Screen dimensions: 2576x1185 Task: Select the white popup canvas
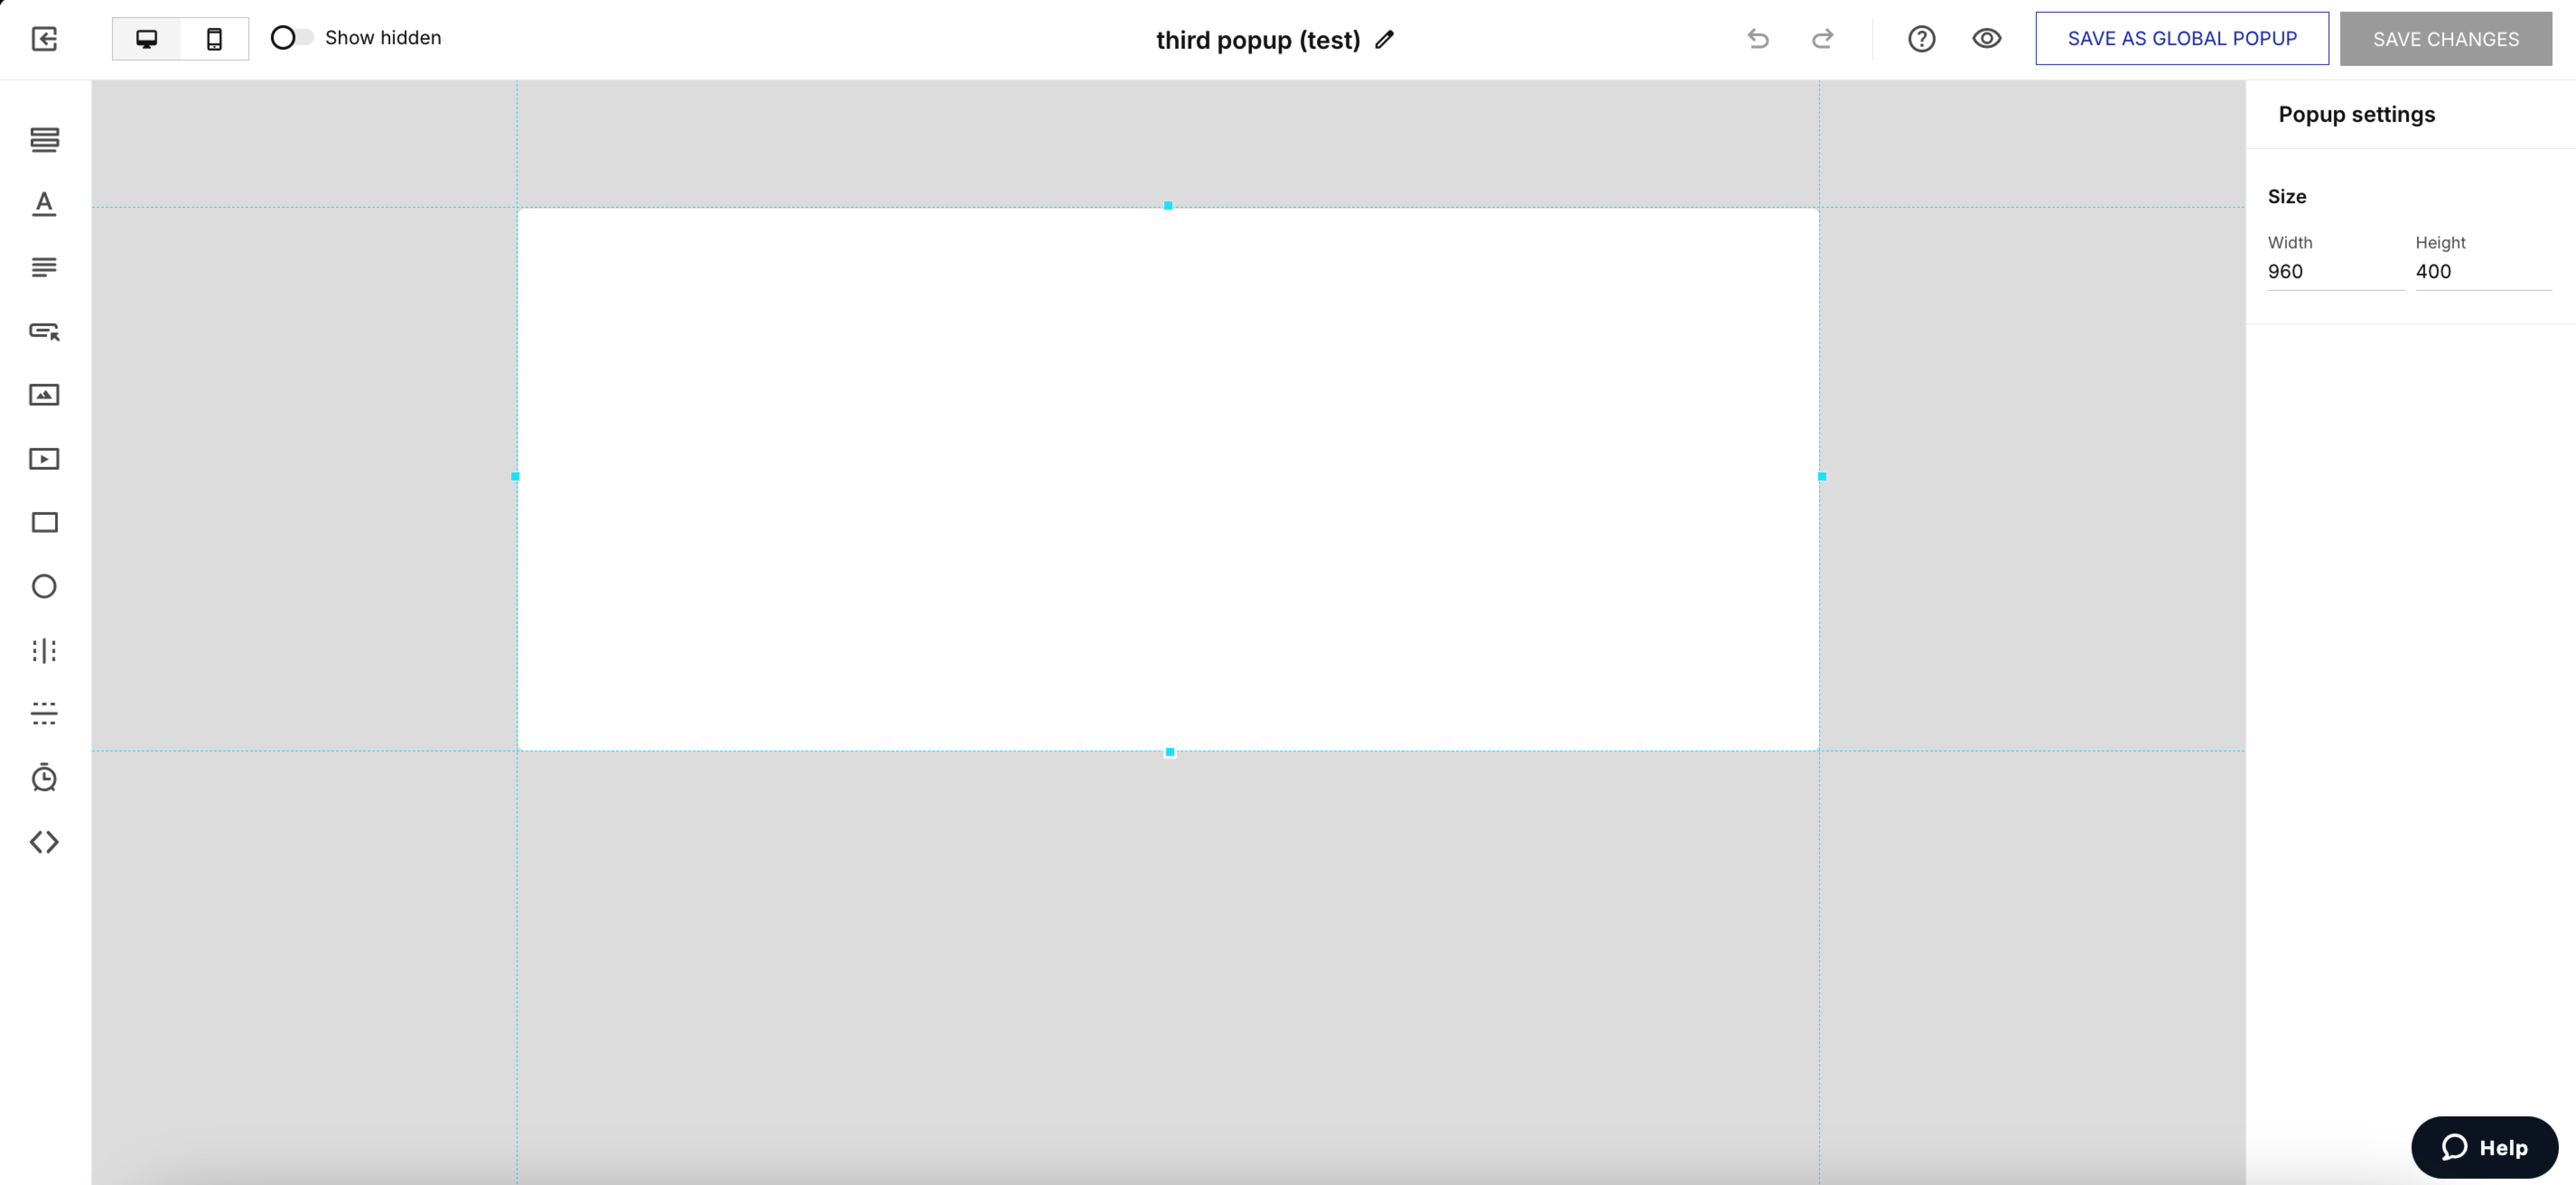(x=1168, y=479)
